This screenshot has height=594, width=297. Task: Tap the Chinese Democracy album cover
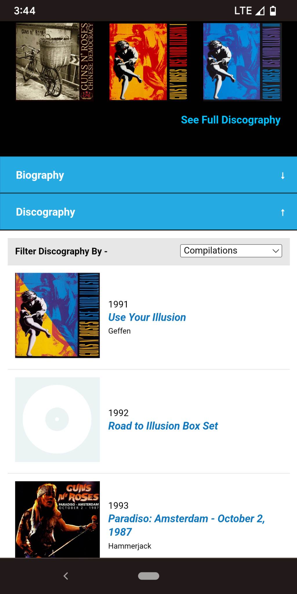[55, 61]
